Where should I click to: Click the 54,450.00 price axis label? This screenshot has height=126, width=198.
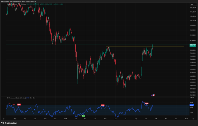click(193, 95)
